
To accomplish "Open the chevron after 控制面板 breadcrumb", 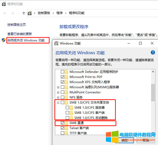I will (53, 13).
